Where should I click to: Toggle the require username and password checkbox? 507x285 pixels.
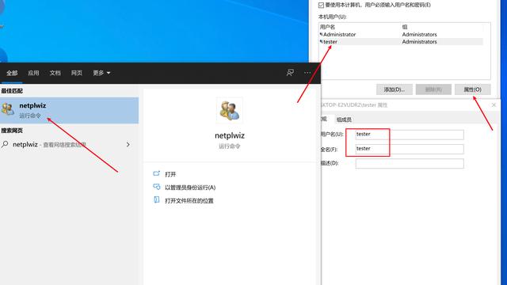(321, 5)
